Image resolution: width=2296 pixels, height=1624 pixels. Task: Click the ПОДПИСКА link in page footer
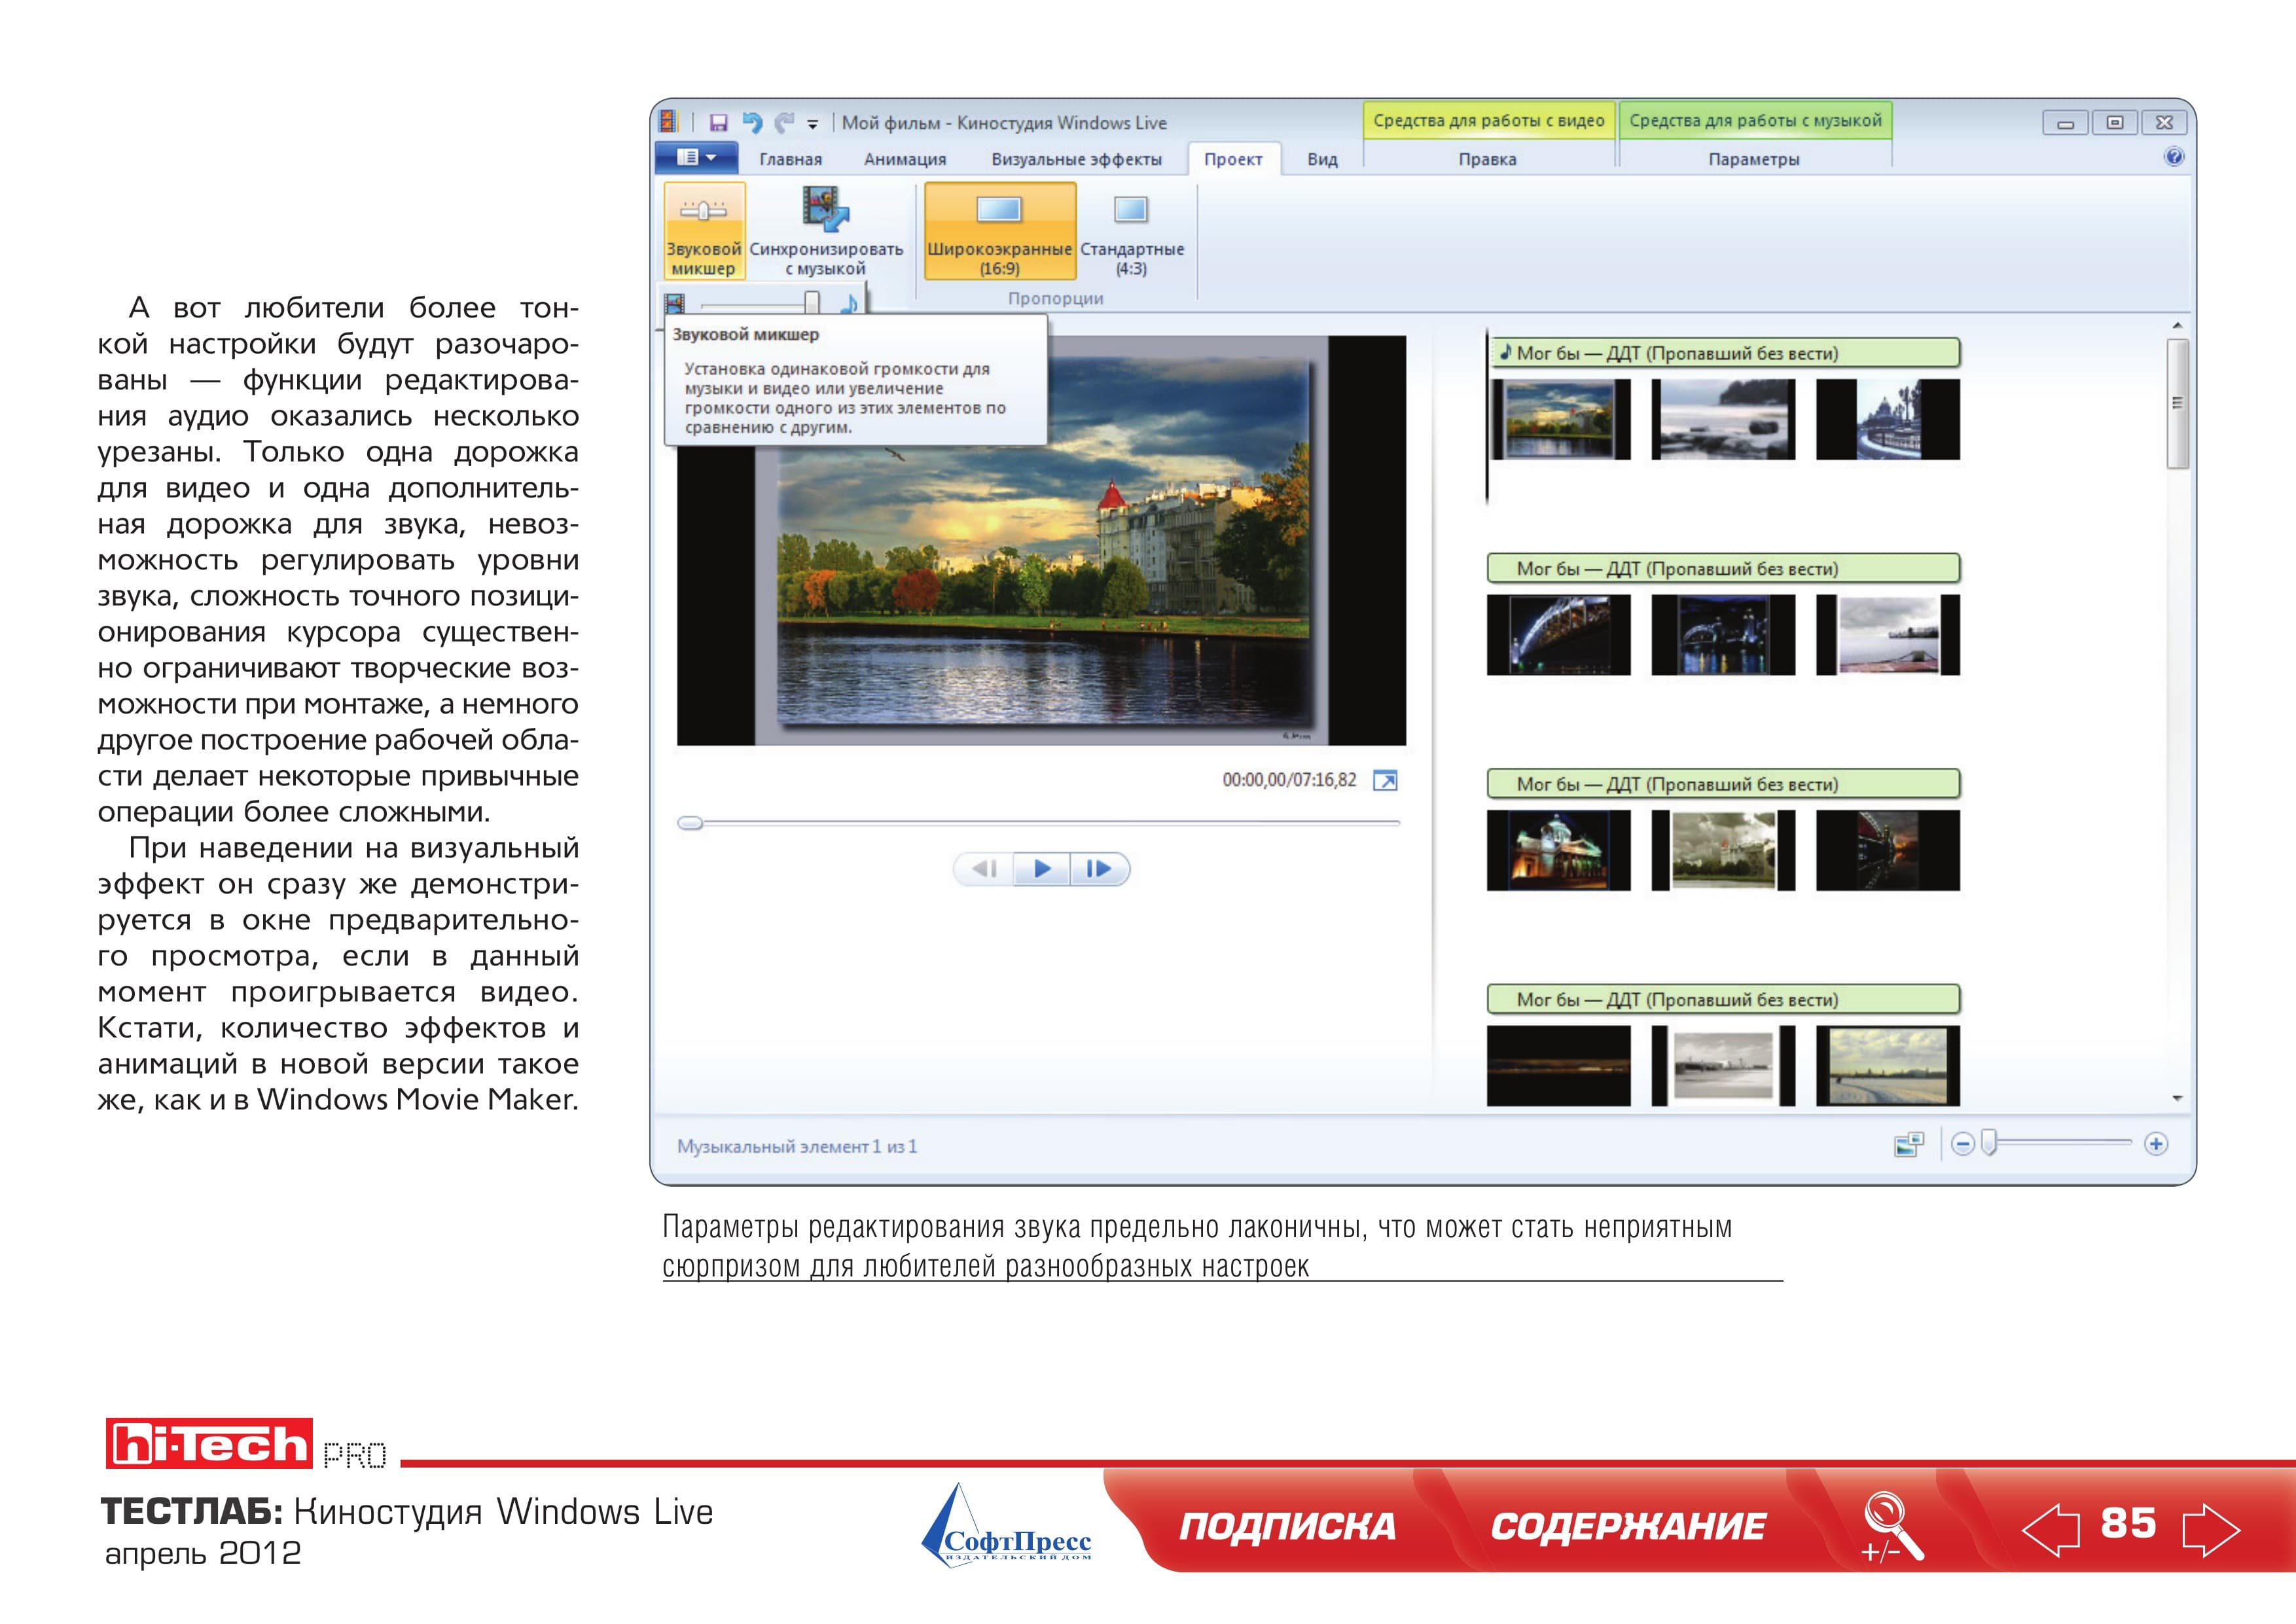[1287, 1526]
